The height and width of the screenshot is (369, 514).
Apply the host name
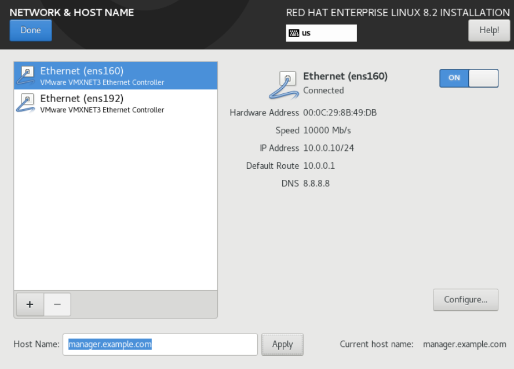click(x=283, y=345)
